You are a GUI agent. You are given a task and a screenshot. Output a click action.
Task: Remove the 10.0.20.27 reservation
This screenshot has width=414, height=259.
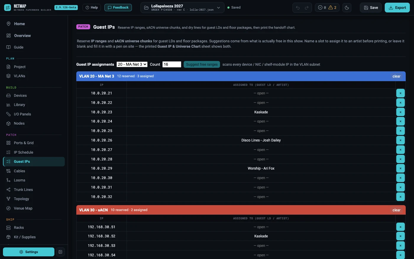pos(400,150)
